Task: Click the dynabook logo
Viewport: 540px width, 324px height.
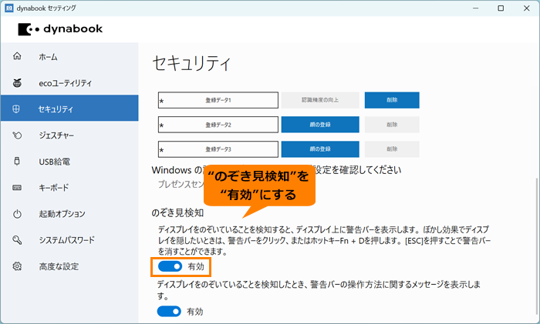Action: [x=60, y=29]
